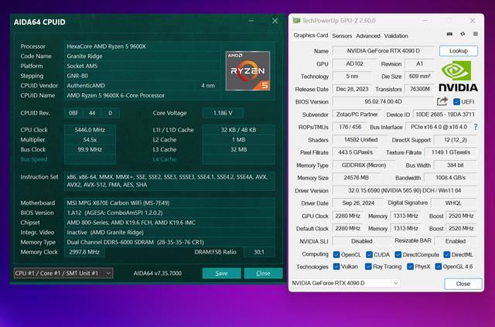
Task: Click the NVIDIA logo in GPU-Z
Action: pyautogui.click(x=458, y=76)
